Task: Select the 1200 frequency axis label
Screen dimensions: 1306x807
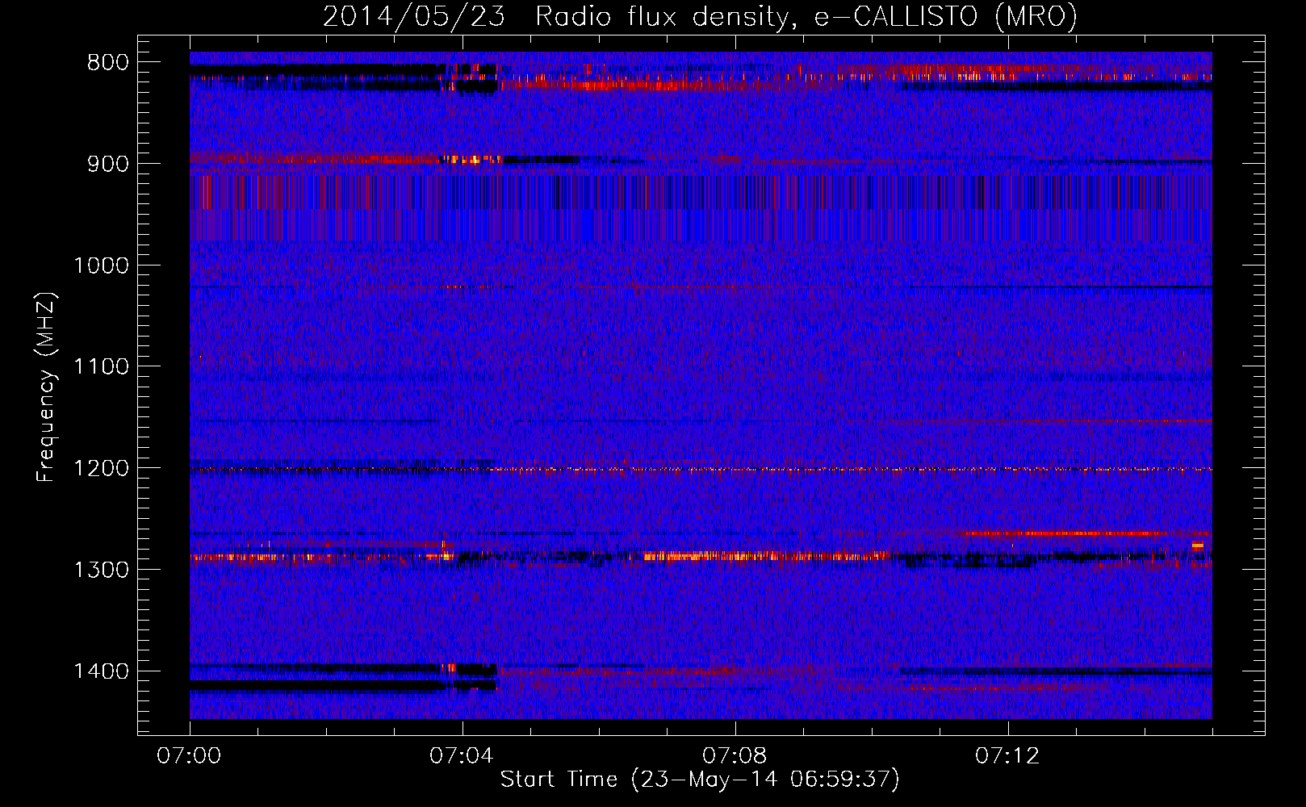Action: click(x=101, y=469)
